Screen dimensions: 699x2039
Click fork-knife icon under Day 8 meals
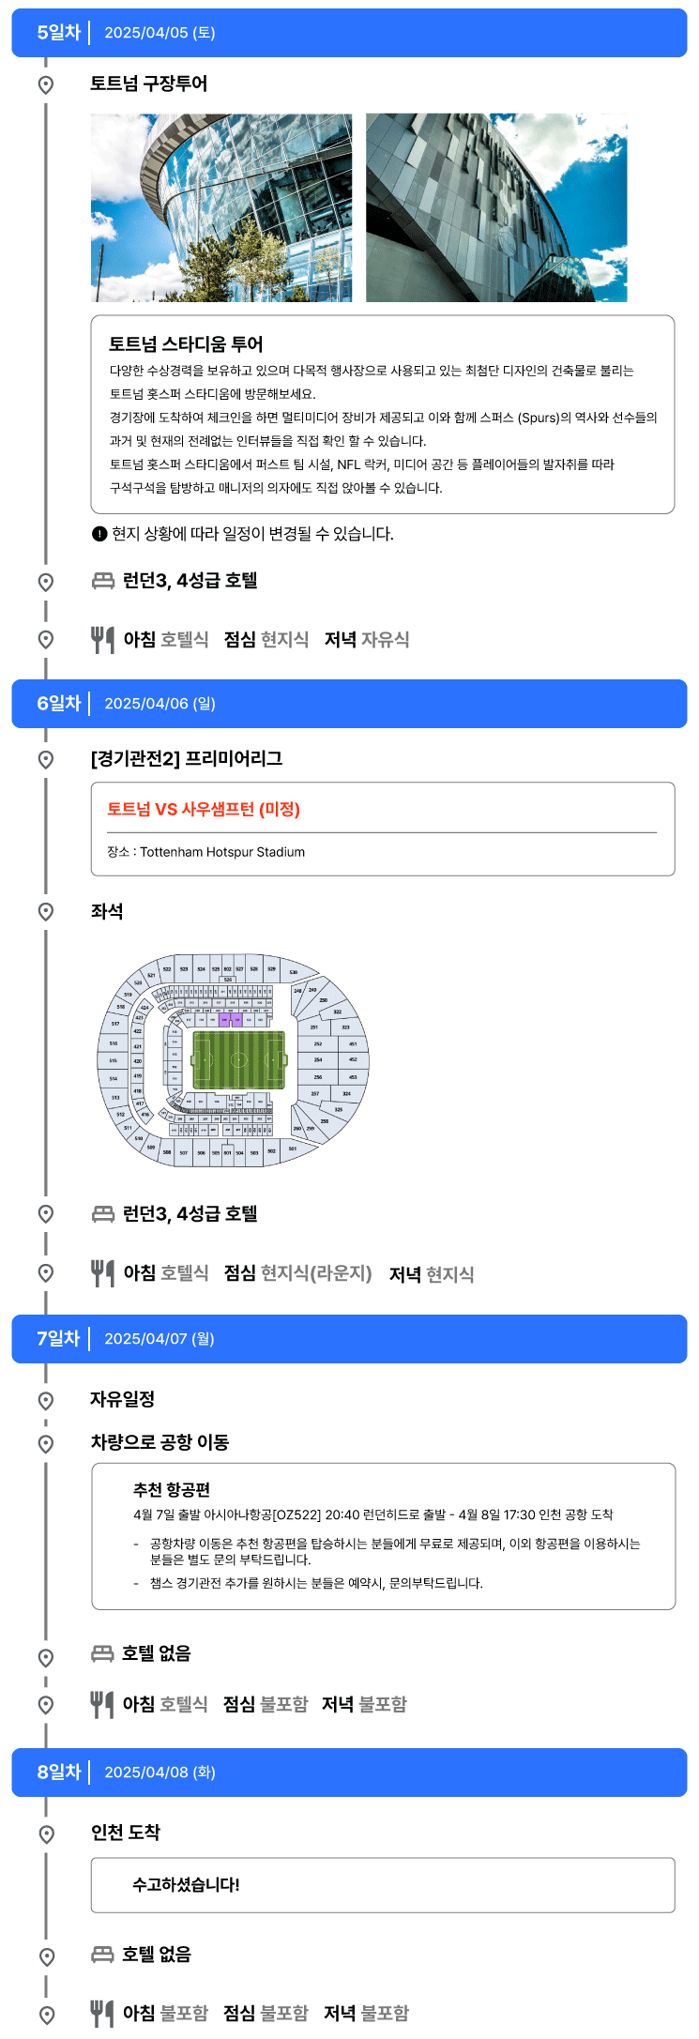(x=102, y=2014)
